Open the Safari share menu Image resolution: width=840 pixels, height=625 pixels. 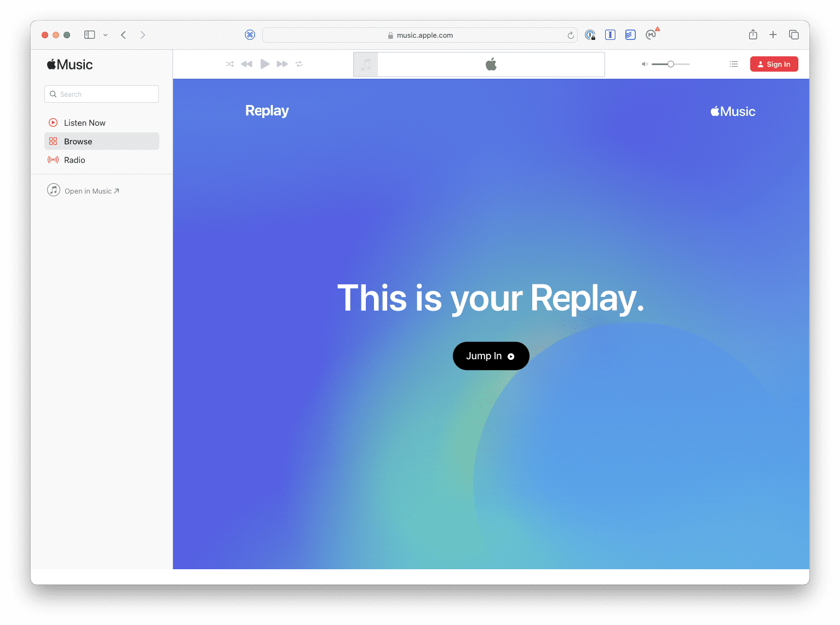click(753, 34)
